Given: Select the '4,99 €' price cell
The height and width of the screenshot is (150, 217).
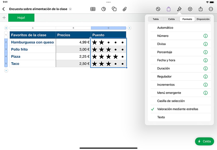Looking at the screenshot, I should 73,42.
